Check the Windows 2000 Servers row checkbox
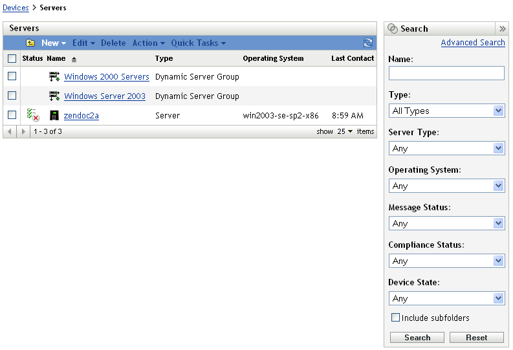 (12, 76)
